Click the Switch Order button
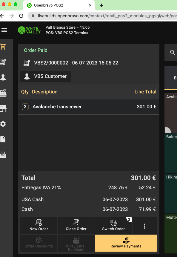177x257 pixels. pos(113,226)
